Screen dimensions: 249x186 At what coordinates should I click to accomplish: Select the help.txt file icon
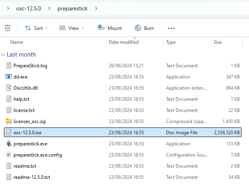coord(9,99)
